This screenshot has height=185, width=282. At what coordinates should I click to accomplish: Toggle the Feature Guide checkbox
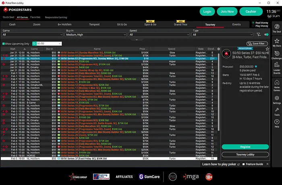coord(243,164)
